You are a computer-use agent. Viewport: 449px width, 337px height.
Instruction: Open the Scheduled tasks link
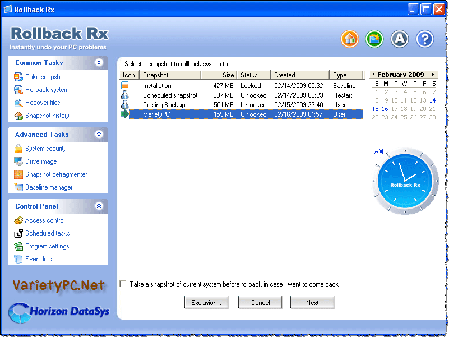point(47,233)
